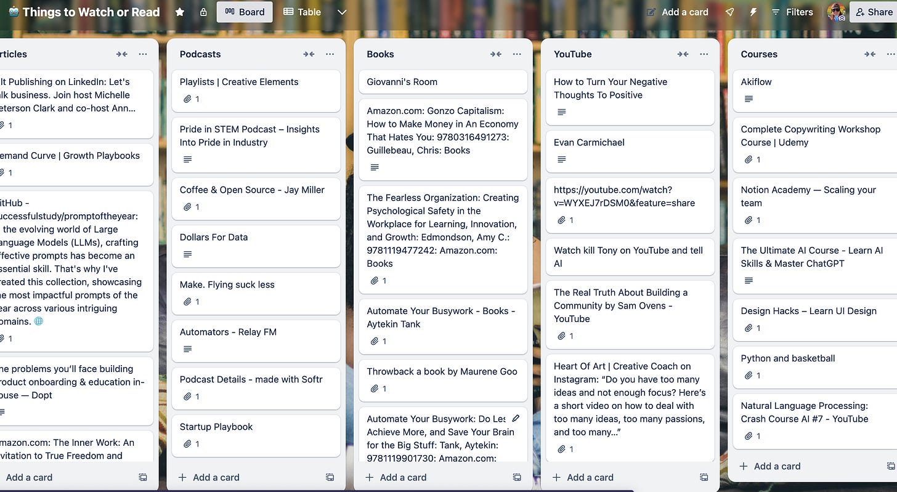This screenshot has width=897, height=492.
Task: Create from template in Books list
Action: coord(517,477)
